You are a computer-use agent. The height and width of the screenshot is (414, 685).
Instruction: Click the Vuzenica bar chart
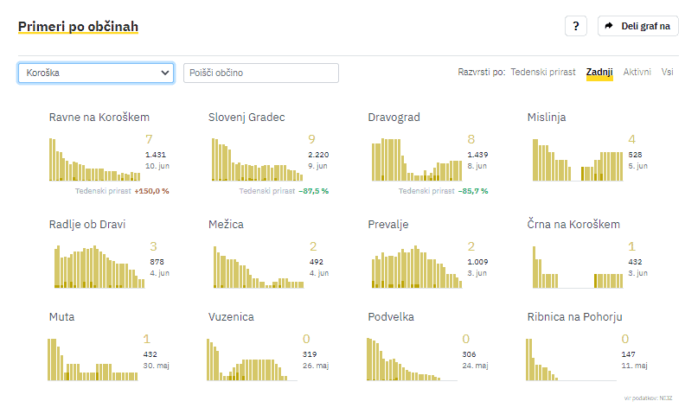tap(253, 360)
